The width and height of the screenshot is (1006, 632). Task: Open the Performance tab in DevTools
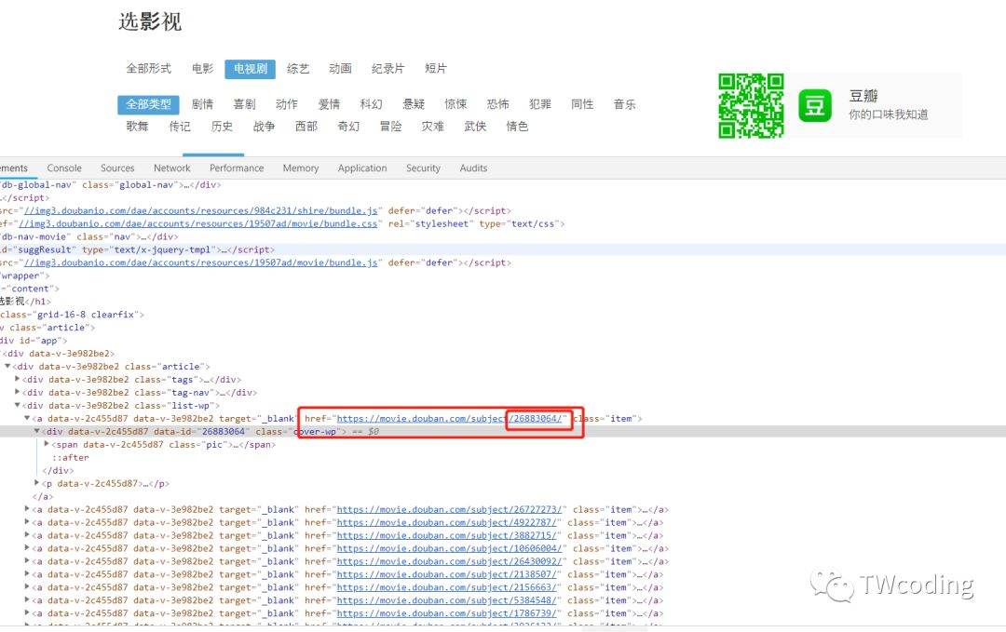point(237,168)
